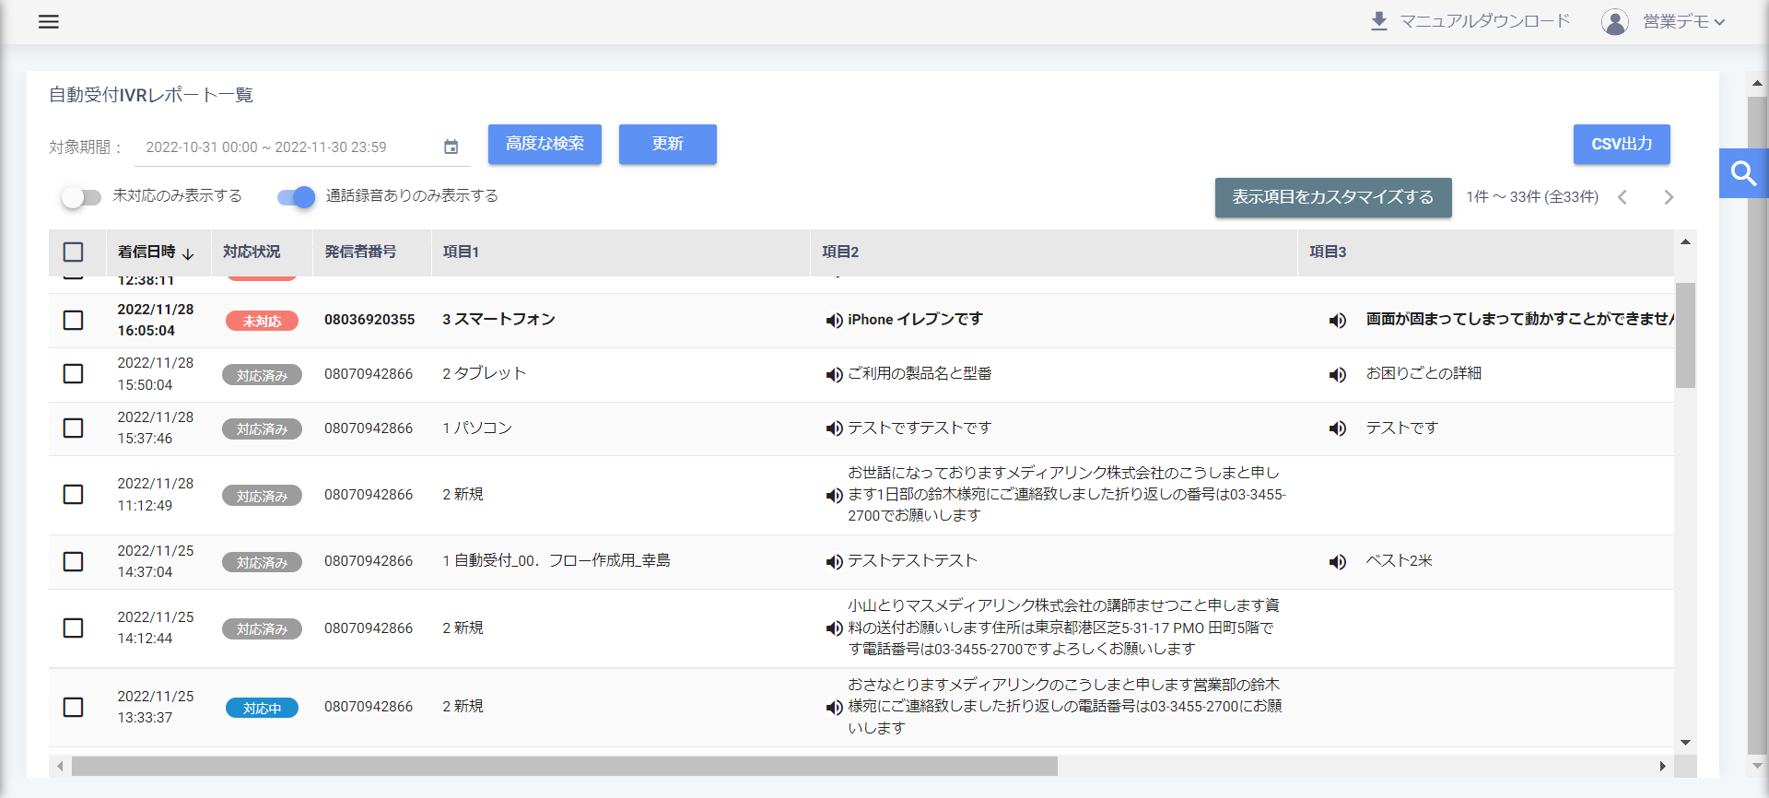The image size is (1769, 798).
Task: Play the お困りごとの詳細 audio
Action: (1337, 375)
